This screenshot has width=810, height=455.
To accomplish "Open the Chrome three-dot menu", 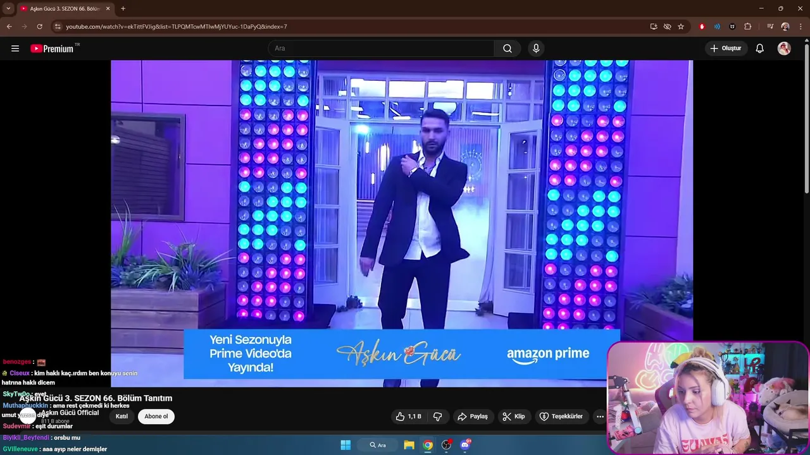I will (801, 27).
